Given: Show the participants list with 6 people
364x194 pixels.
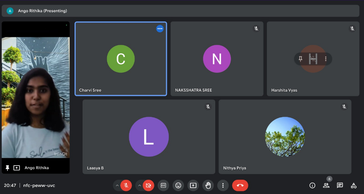Looking at the screenshot, I should 326,185.
